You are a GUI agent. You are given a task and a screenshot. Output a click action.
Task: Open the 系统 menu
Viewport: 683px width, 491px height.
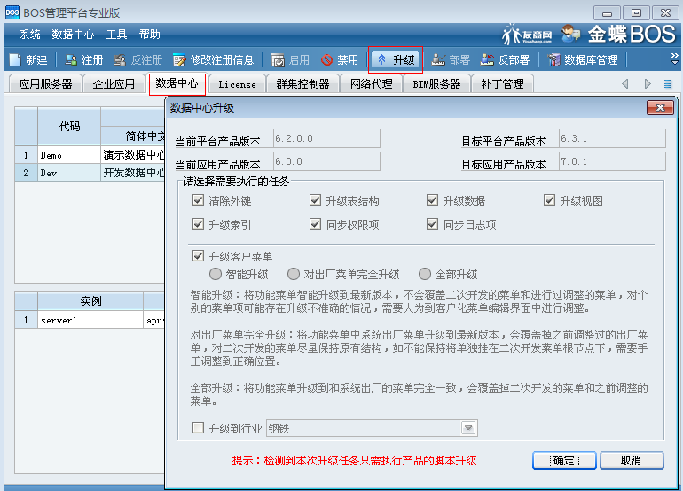pos(29,35)
